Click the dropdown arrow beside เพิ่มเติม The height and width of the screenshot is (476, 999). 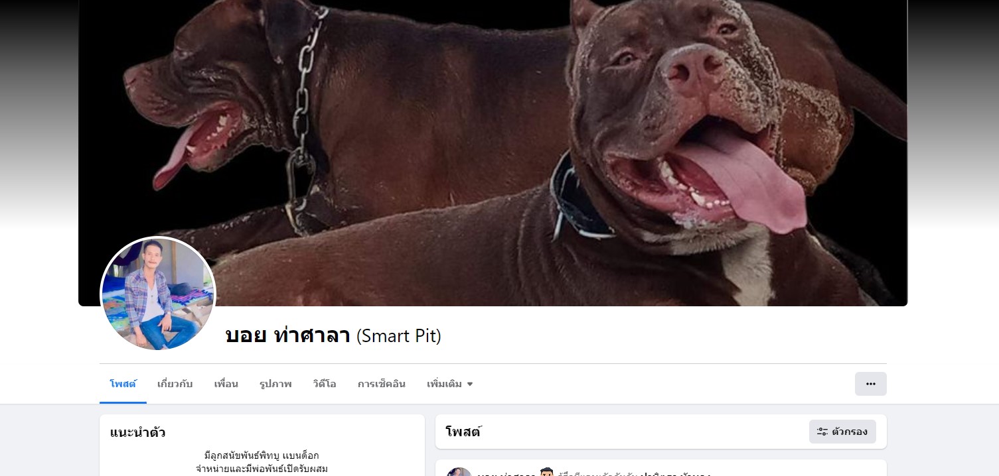[x=470, y=385]
